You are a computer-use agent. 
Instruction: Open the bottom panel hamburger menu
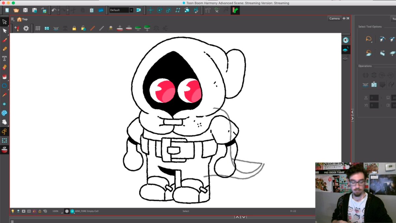[13, 221]
